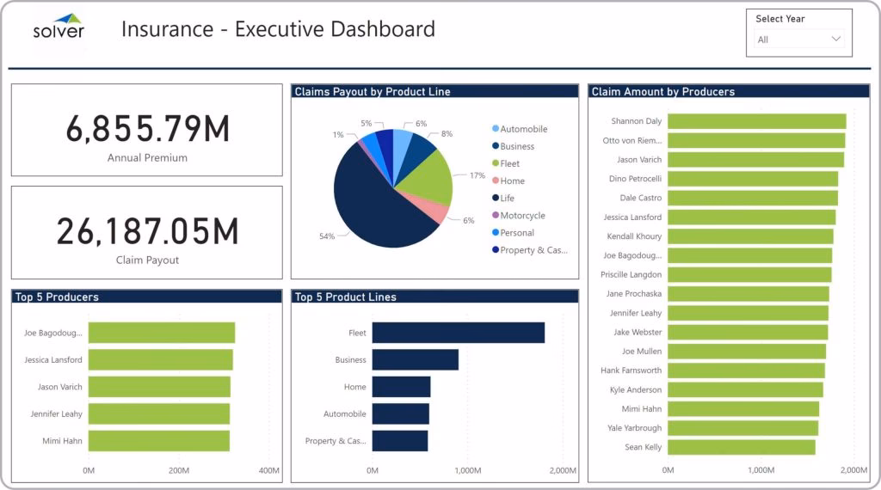
Task: Click the Hank Farnsworth claim amount bar
Action: (x=746, y=371)
